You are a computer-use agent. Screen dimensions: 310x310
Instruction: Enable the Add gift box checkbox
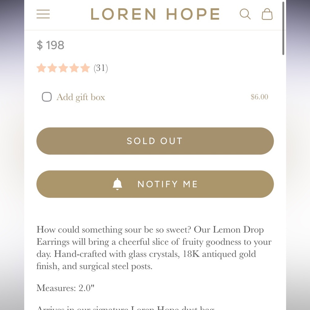(46, 97)
